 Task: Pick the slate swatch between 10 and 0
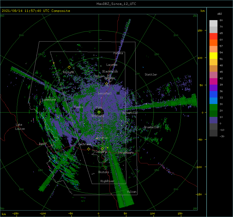(213, 120)
